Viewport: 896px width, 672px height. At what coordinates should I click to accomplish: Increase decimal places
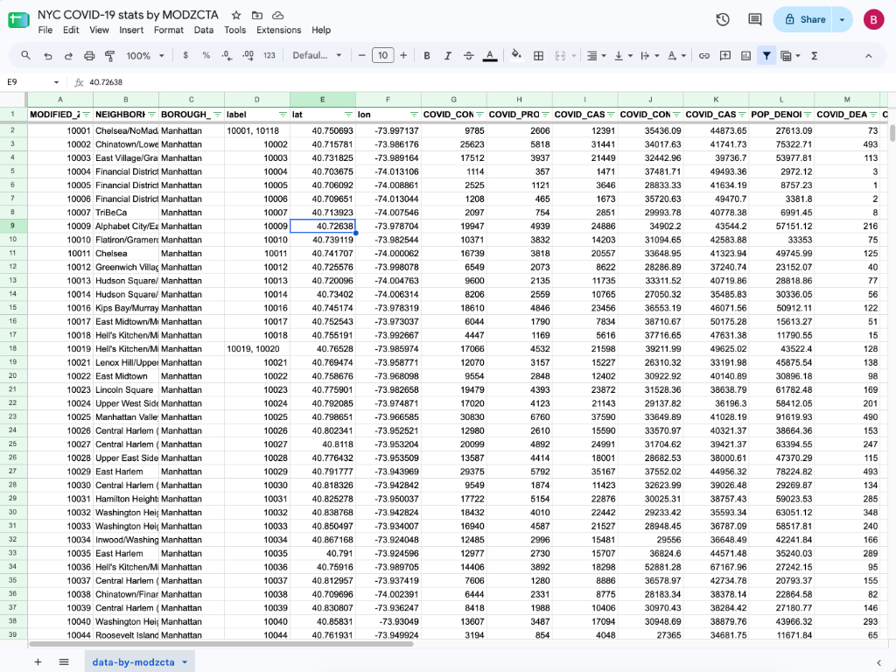click(x=248, y=55)
